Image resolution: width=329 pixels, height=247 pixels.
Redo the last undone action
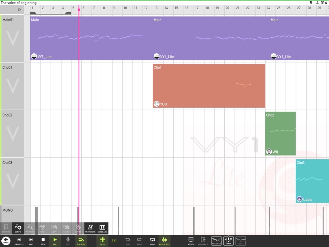click(x=139, y=241)
